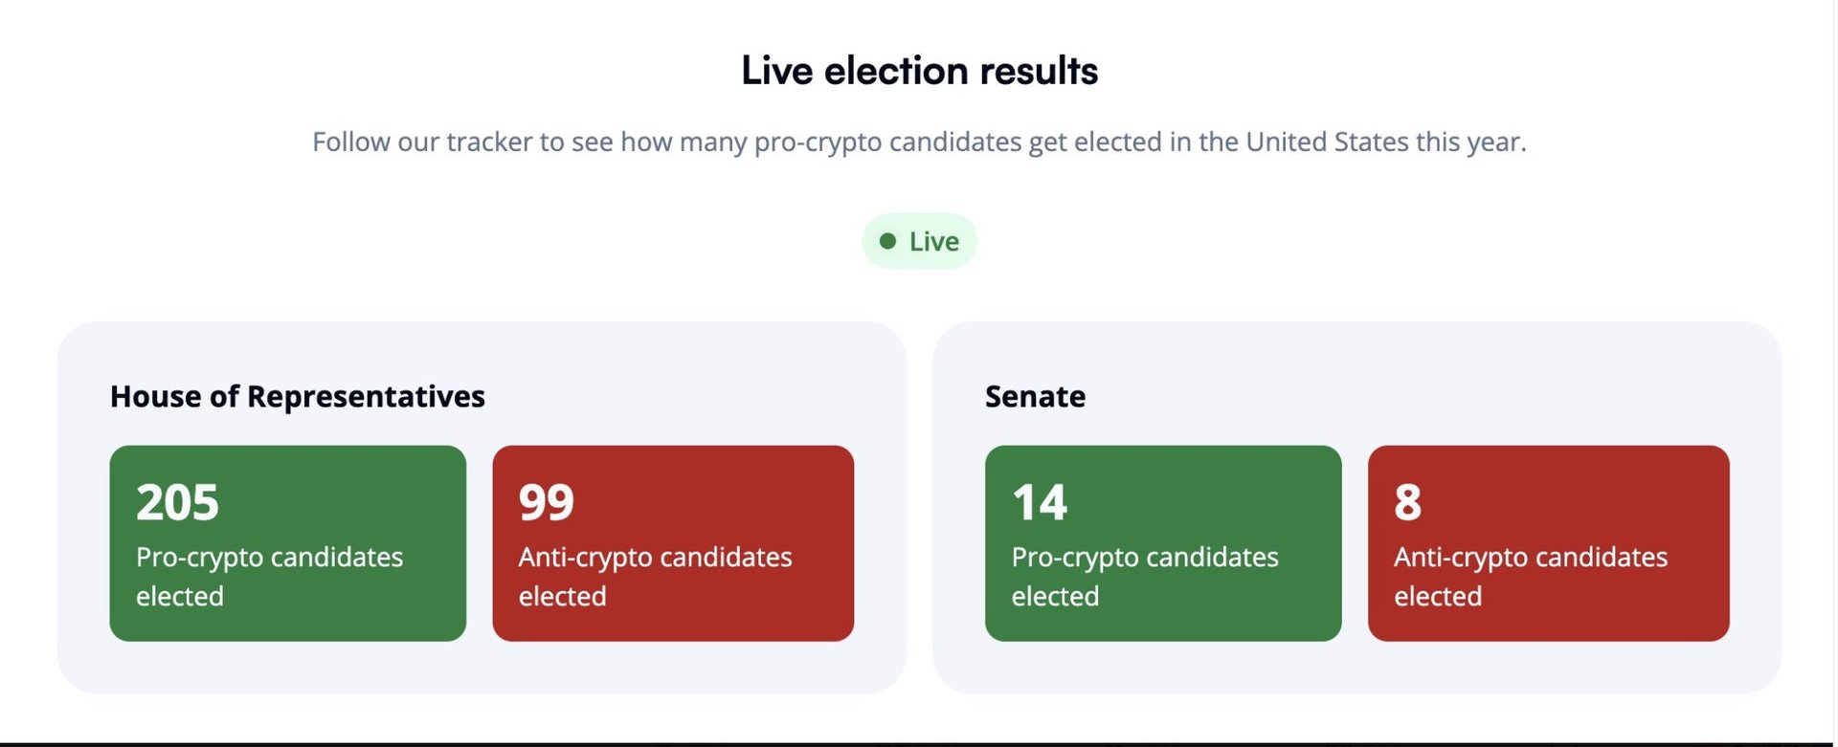The image size is (1838, 747).
Task: Click the 8 count number
Action: click(1407, 502)
